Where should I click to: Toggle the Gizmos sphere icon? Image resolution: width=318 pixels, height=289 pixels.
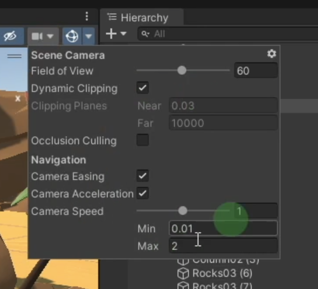[x=72, y=36]
